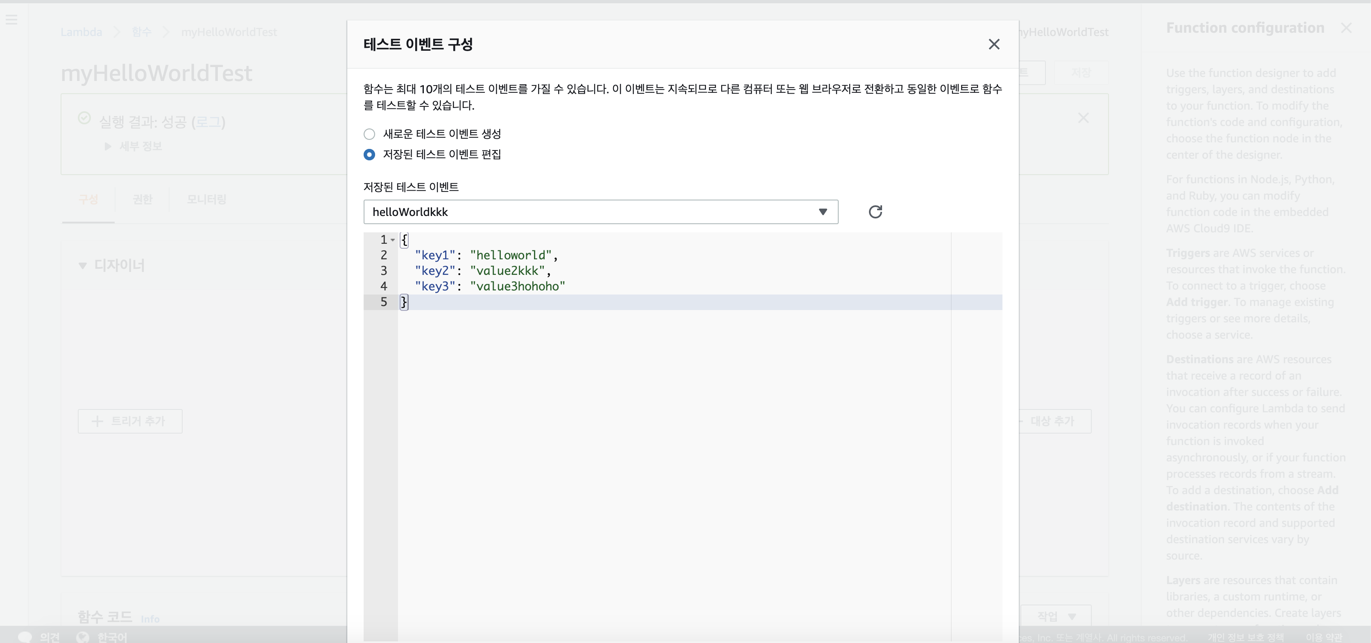Open the helloWorldkkk saved event dropdown
Screen dimensions: 1371x643
point(600,212)
